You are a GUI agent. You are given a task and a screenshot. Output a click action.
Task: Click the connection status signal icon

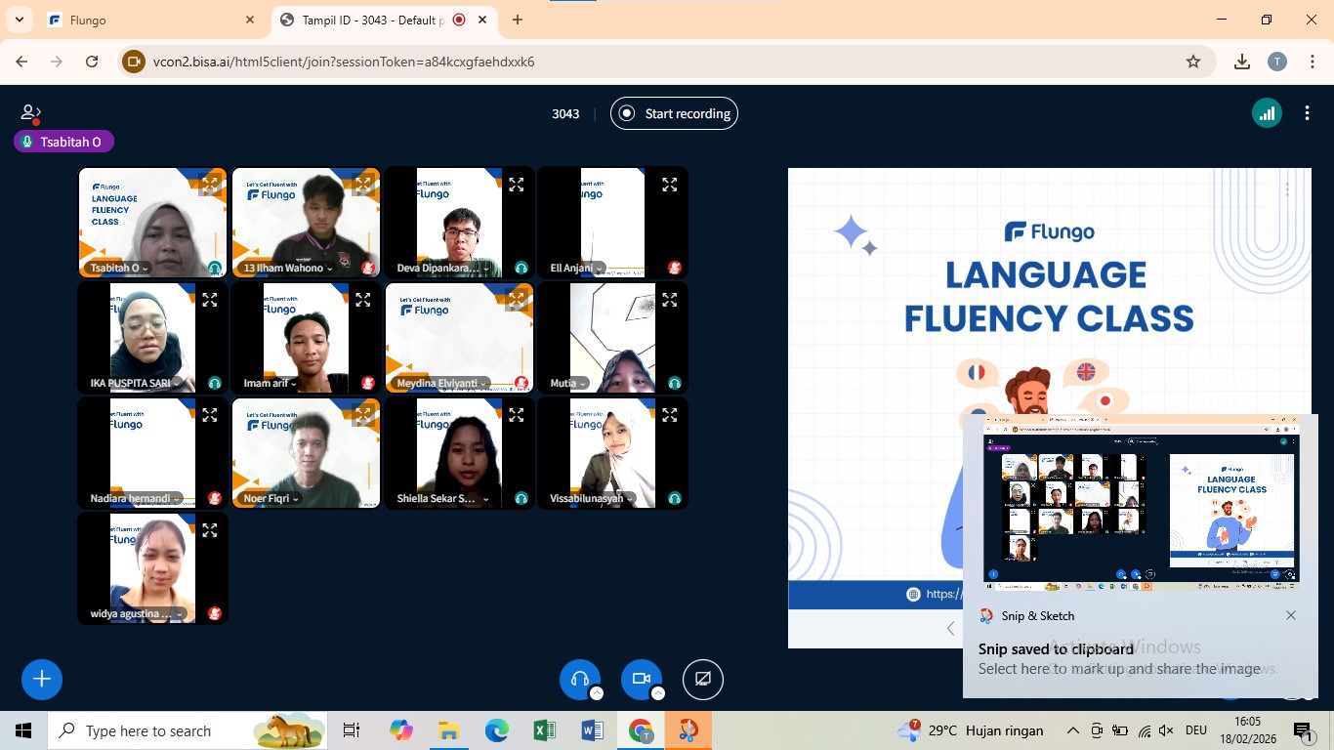1267,113
